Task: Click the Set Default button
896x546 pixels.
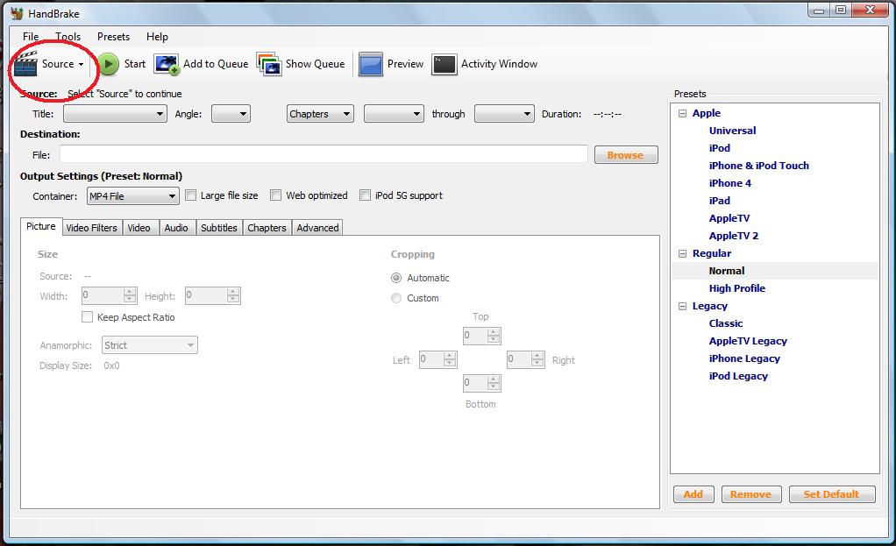Action: (x=831, y=494)
